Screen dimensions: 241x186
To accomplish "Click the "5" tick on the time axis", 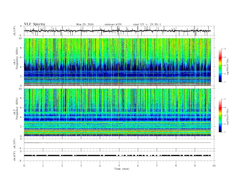I will point(119,166).
